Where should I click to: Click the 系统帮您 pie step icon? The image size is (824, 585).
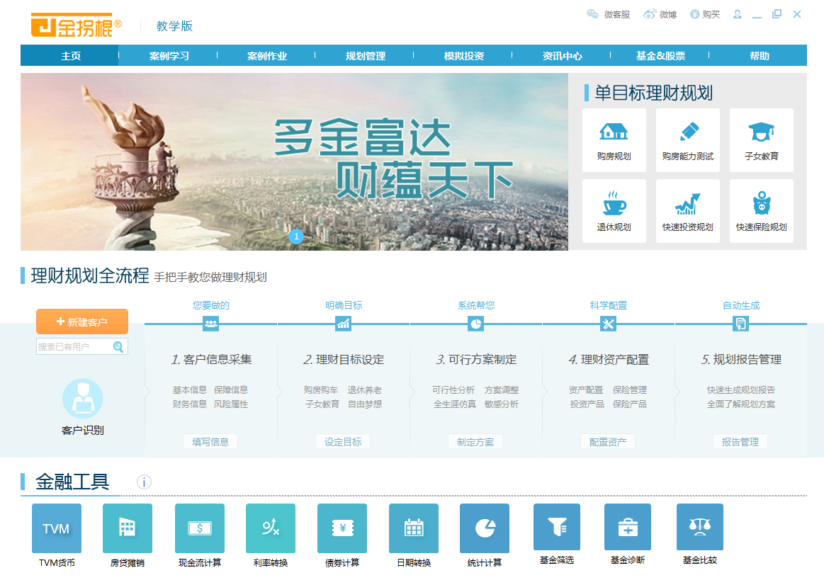coord(475,324)
